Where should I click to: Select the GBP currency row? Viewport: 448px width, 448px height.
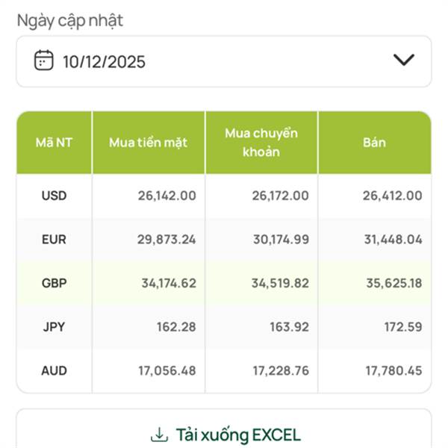(54, 283)
